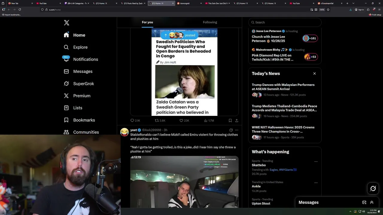383x215 pixels.
Task: Bookmark this page with the star
Action: click(328, 10)
